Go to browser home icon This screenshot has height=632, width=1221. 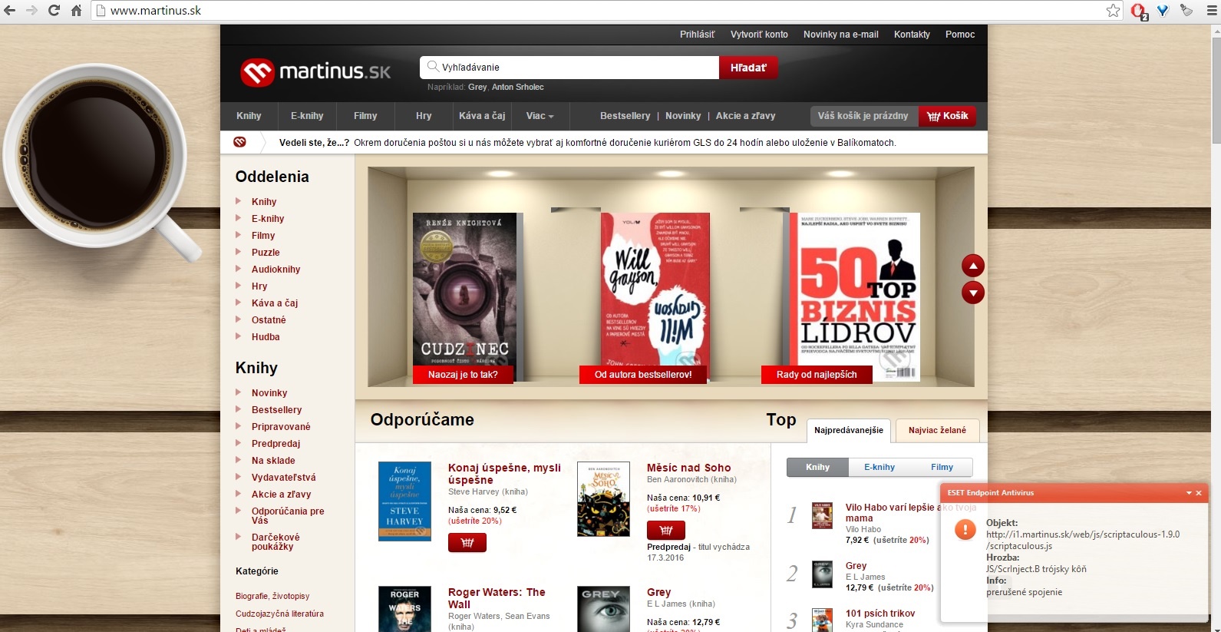[76, 11]
